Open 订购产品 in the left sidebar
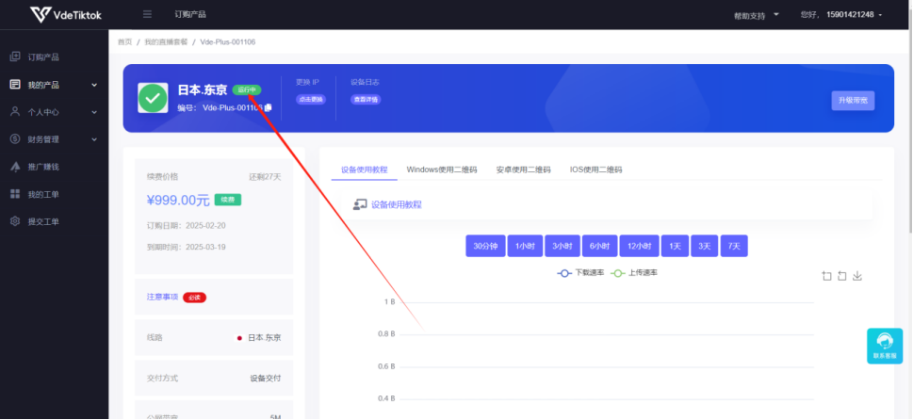The width and height of the screenshot is (913, 420). (43, 57)
